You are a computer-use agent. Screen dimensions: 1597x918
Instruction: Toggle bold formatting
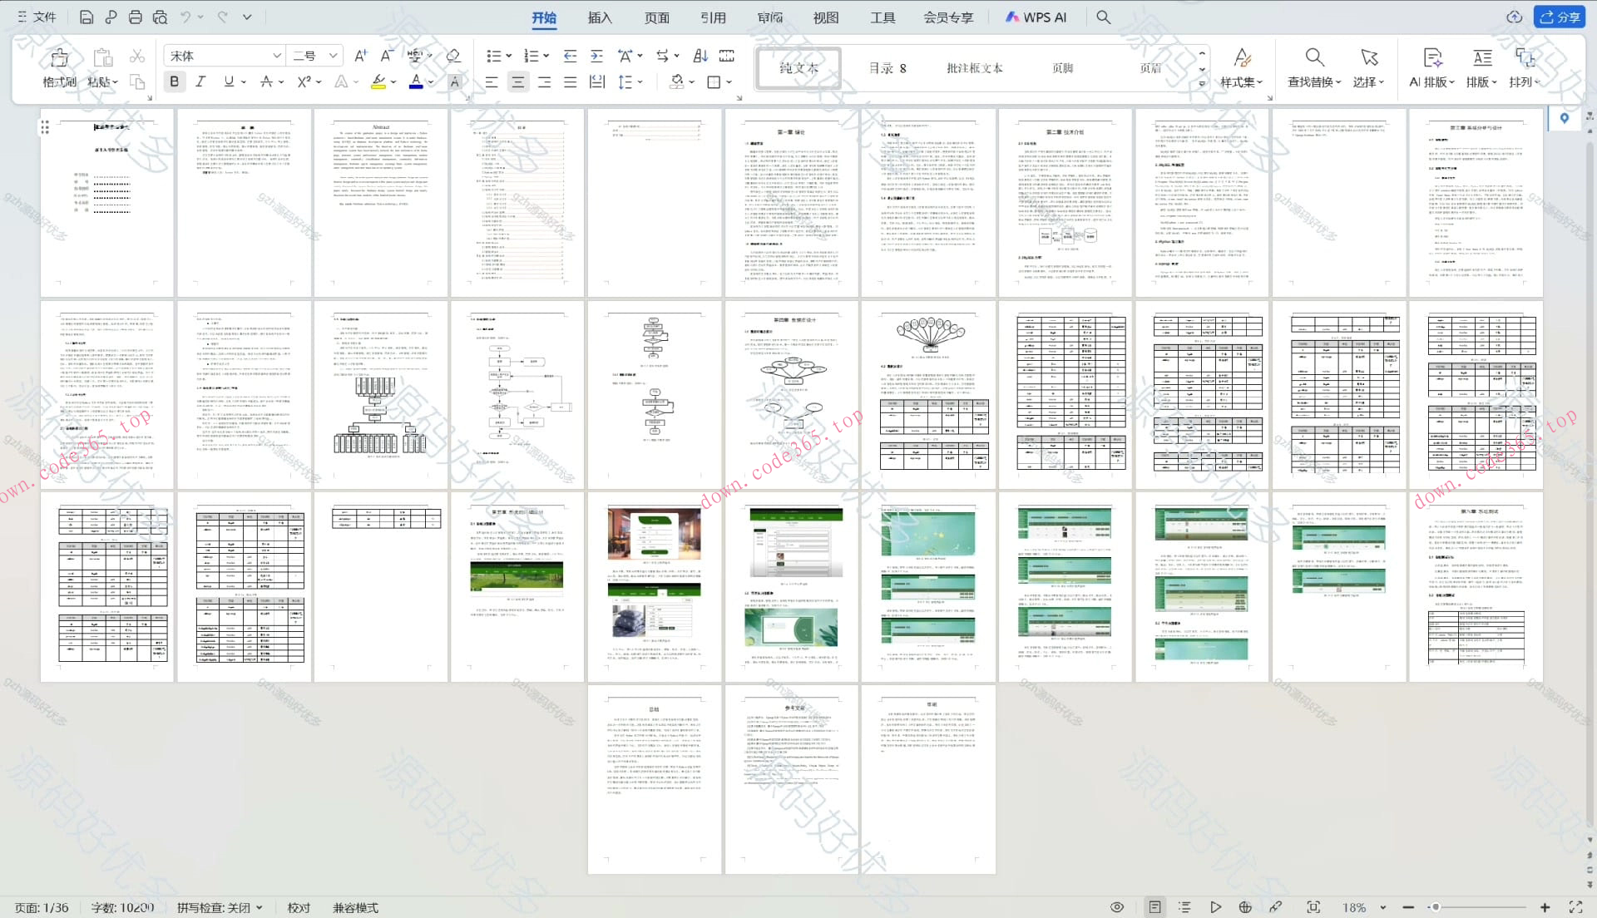(174, 81)
